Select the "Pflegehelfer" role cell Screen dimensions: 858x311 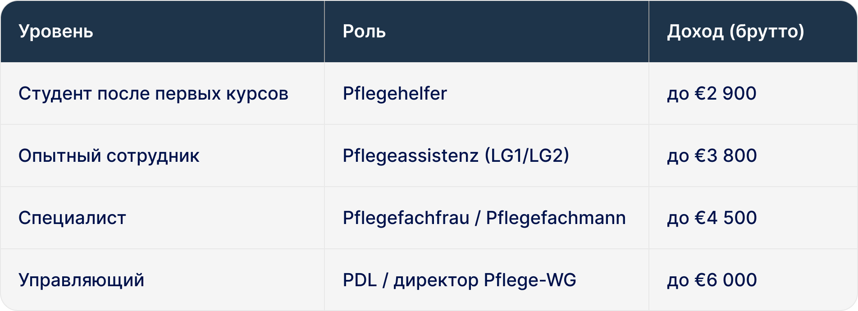click(395, 94)
